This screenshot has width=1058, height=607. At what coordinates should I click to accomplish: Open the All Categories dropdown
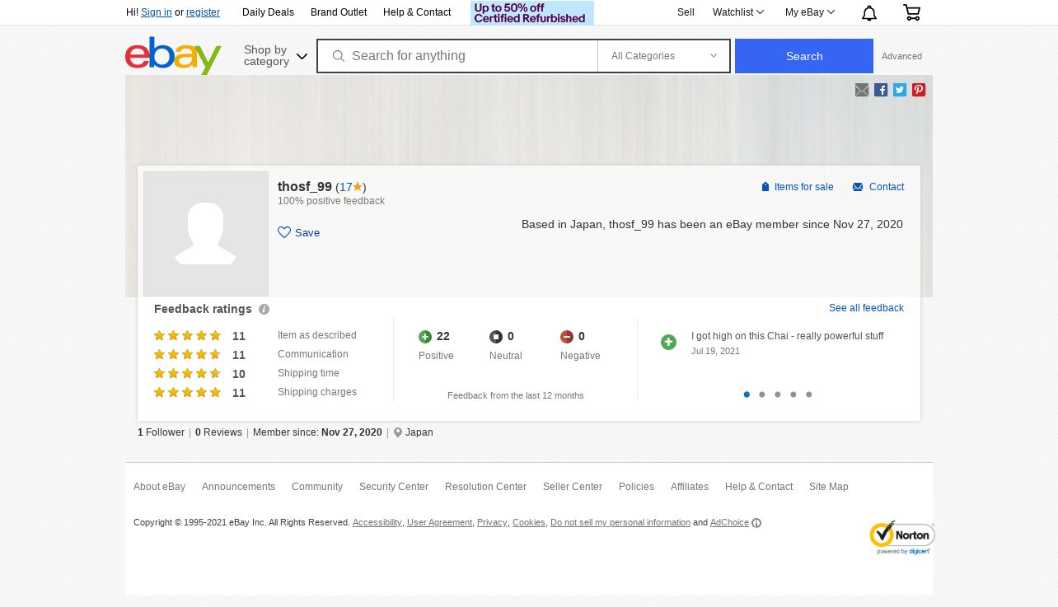click(x=663, y=56)
